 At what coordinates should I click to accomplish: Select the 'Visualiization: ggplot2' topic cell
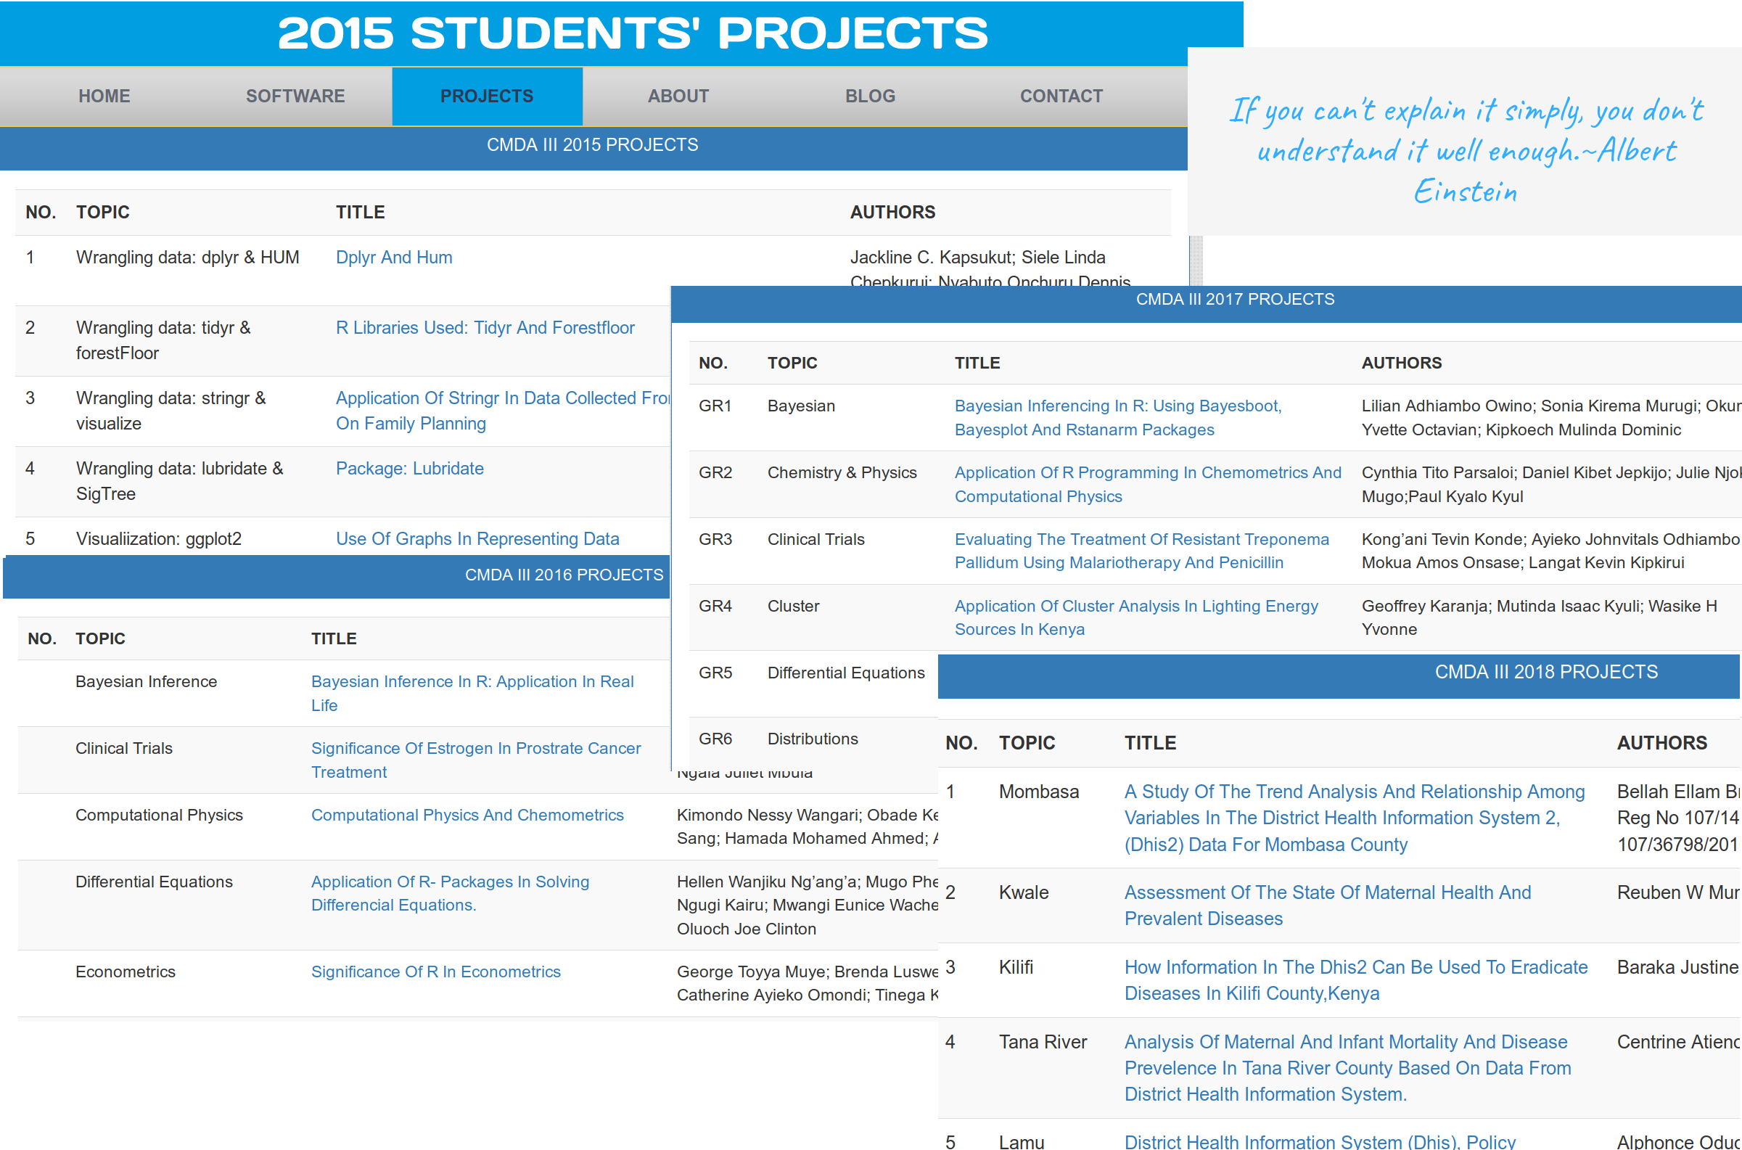point(159,539)
